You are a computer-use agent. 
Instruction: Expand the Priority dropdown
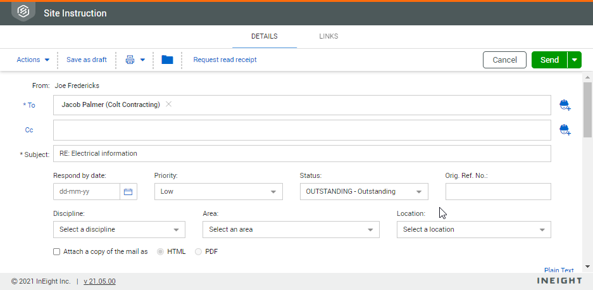(219, 192)
